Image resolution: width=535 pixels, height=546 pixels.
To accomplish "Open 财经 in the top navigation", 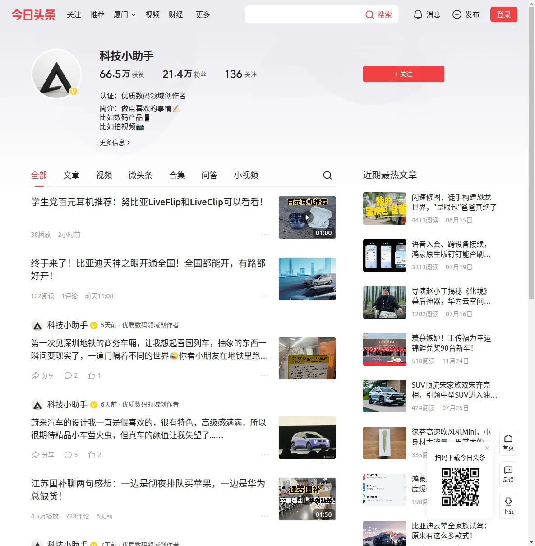I will 176,14.
